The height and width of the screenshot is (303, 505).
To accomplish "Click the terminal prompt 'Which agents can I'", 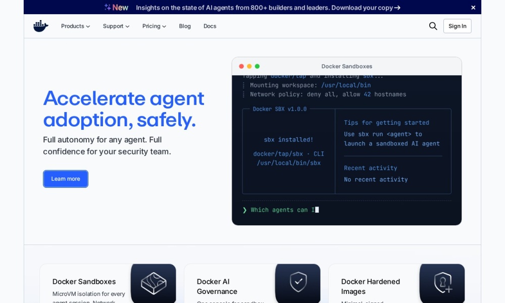I will coord(282,210).
